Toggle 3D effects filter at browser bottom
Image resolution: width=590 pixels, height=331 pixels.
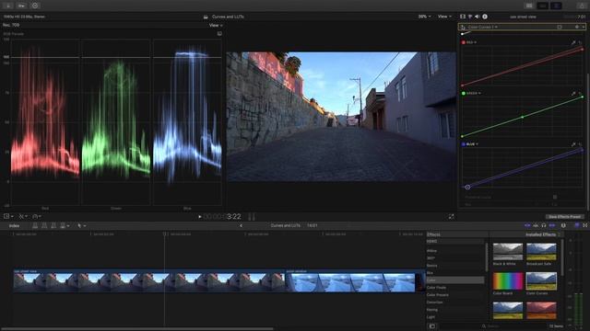pos(432,326)
